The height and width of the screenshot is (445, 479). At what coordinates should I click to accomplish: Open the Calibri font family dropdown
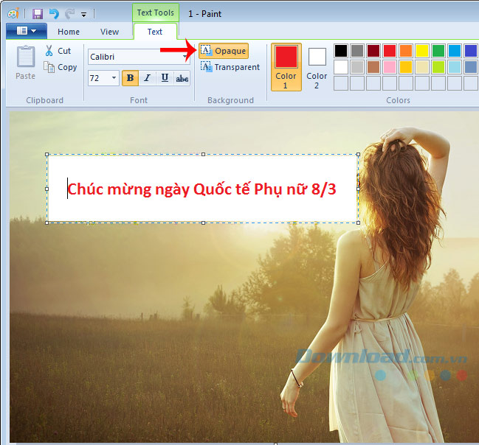pos(185,57)
